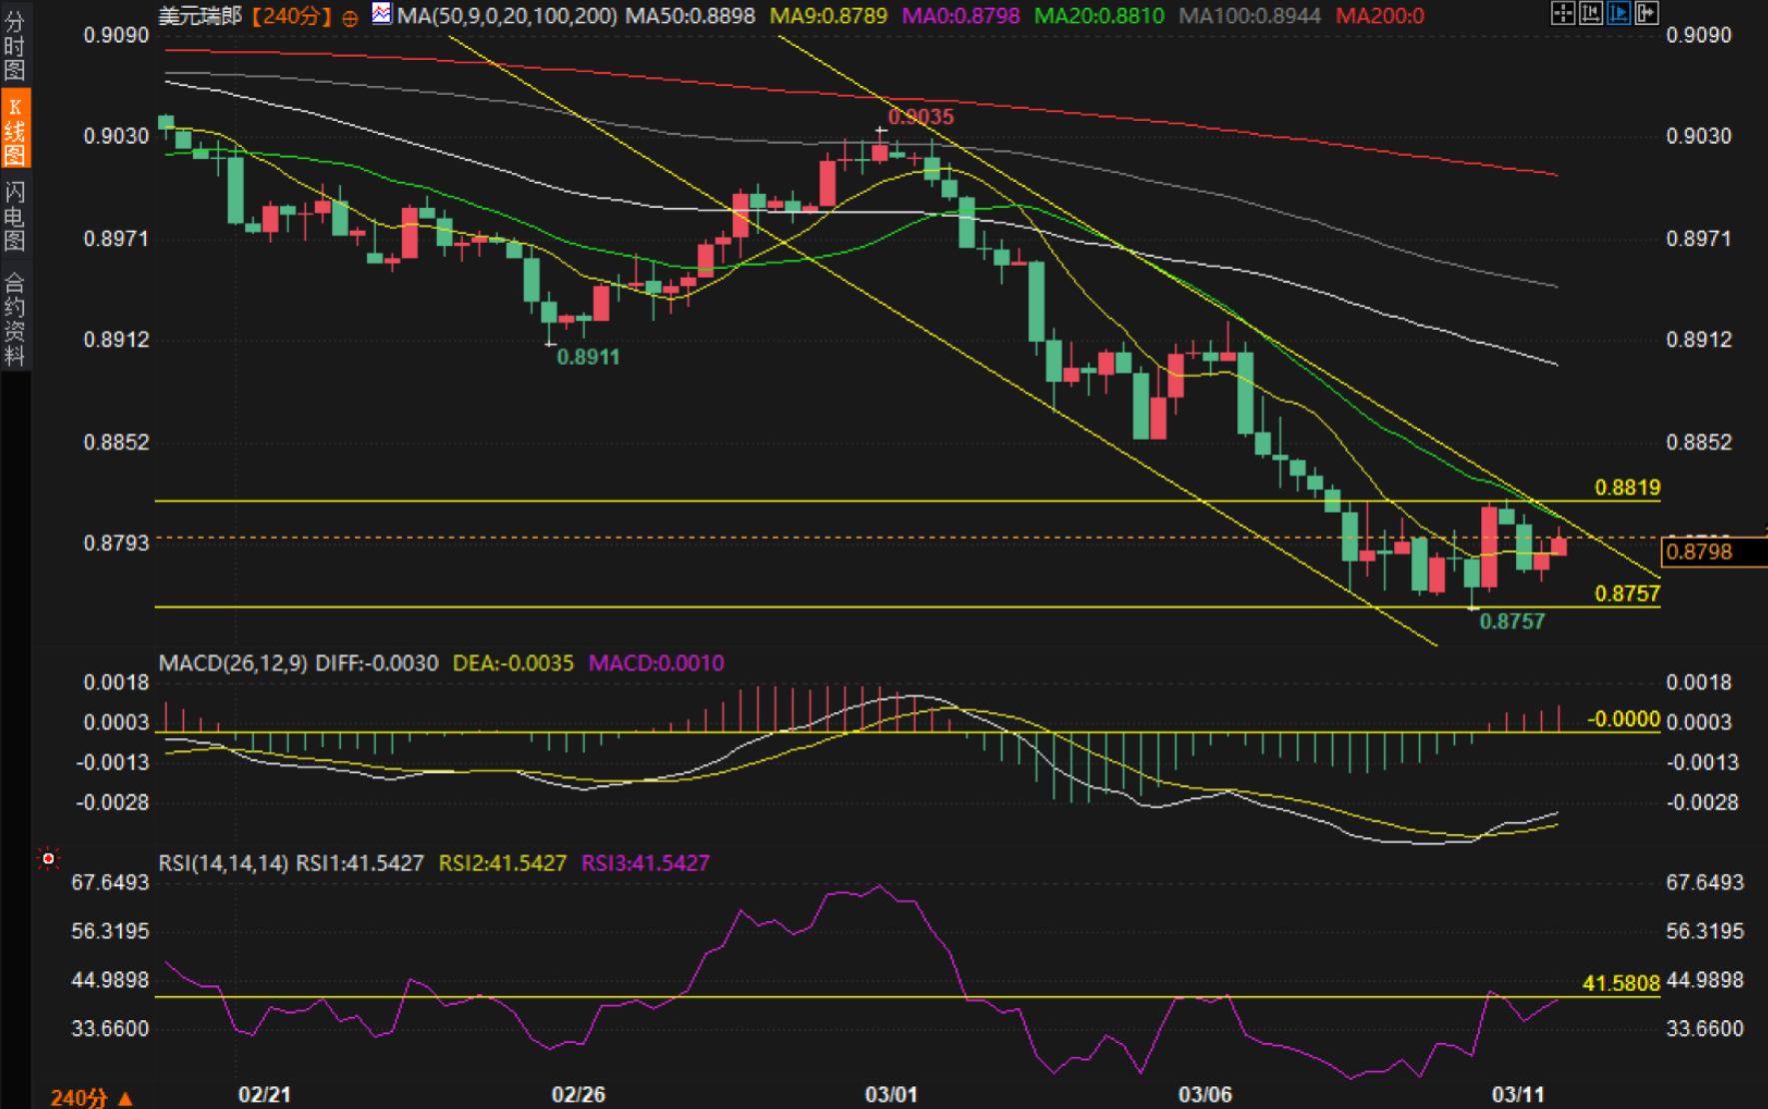Click the RSI1:41.5427 value
This screenshot has height=1109, width=1768.
pyautogui.click(x=361, y=863)
